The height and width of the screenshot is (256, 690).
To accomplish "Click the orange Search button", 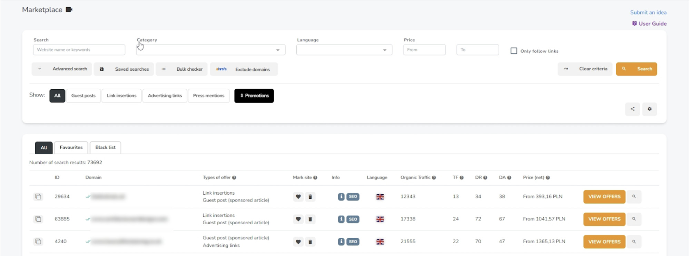I will 636,69.
